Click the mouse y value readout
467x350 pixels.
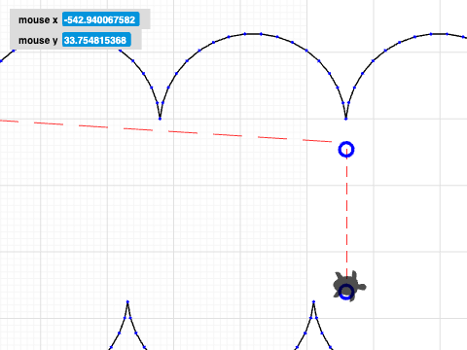point(96,40)
